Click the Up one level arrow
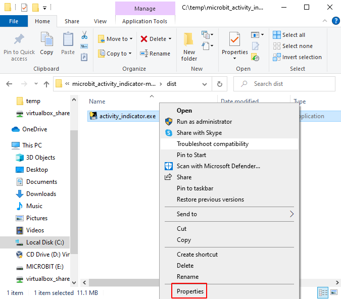 click(x=46, y=84)
